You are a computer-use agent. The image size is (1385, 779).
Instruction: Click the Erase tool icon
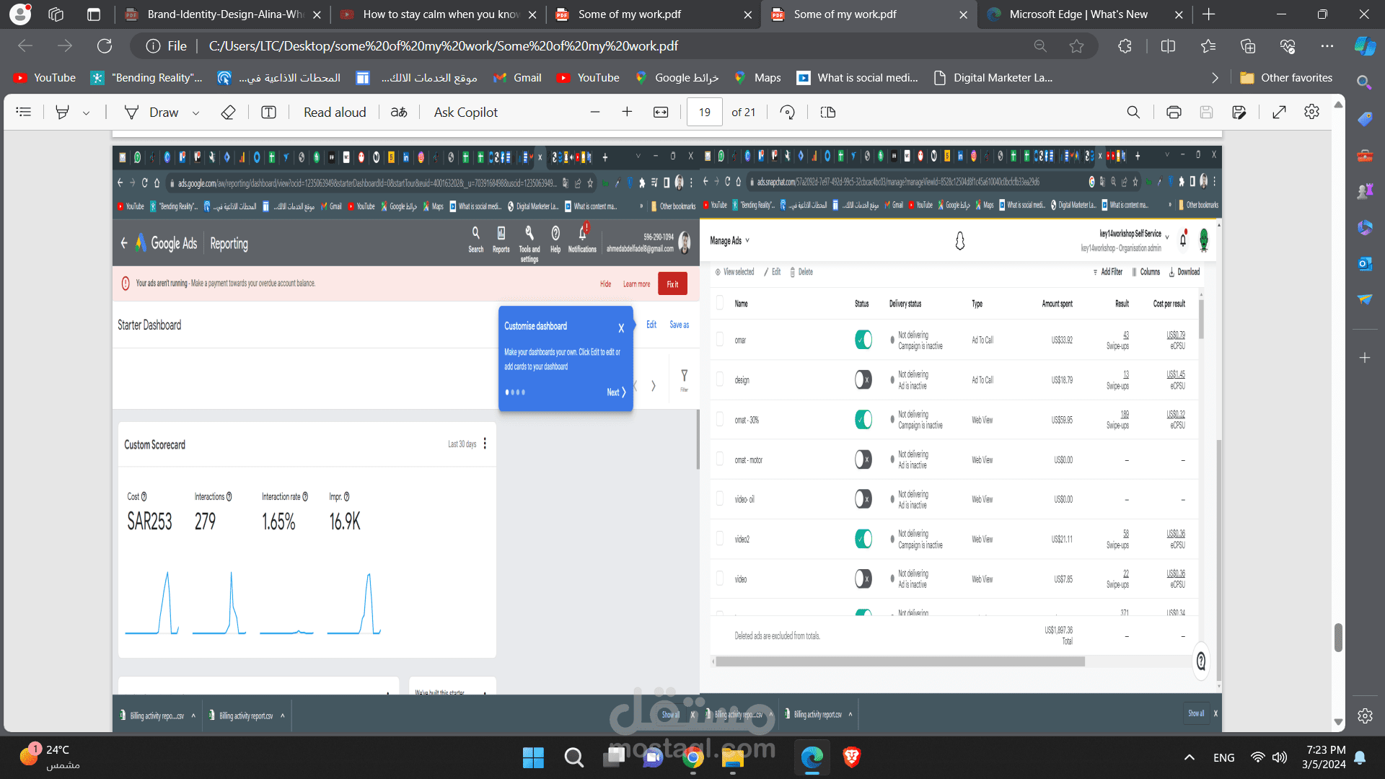coord(228,112)
